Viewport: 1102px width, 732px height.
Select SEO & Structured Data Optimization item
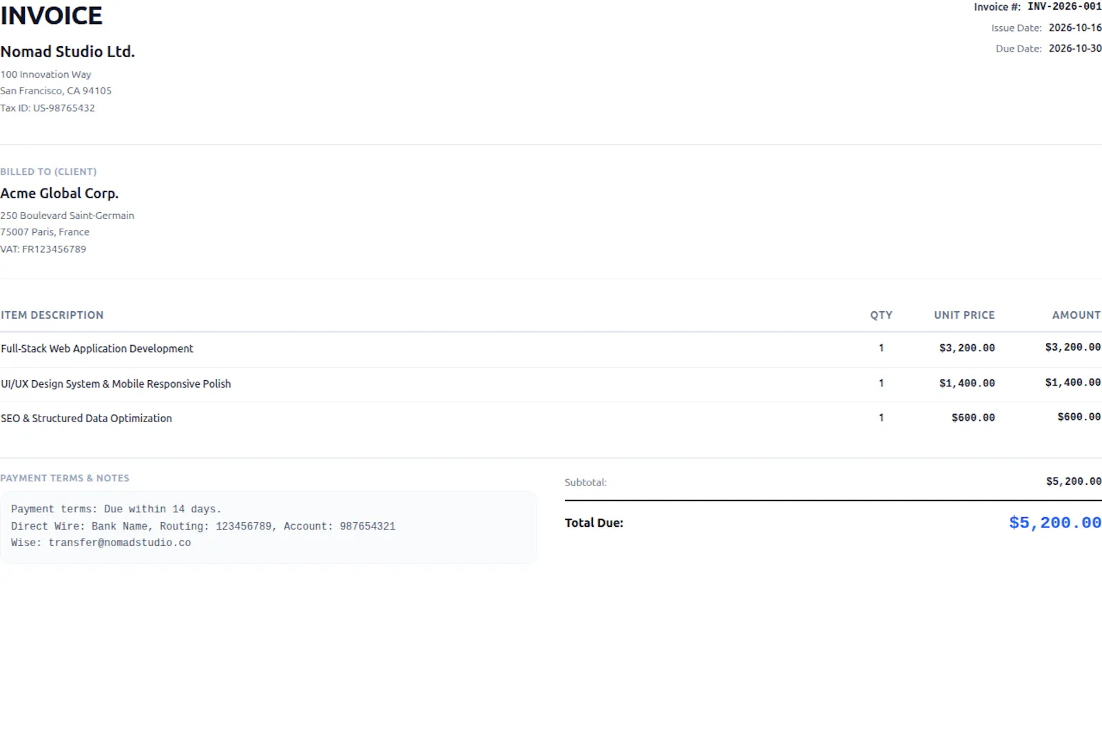86,418
